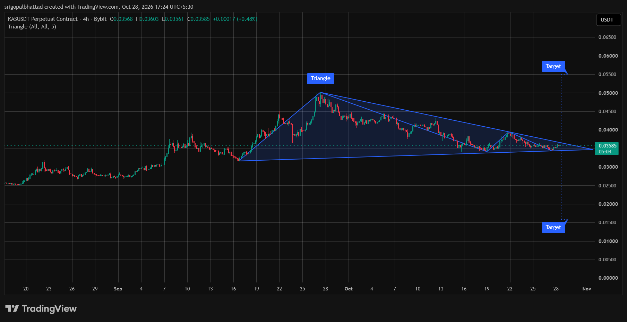Click the srigopalbhattad attribution line at the top
The image size is (627, 322).
(x=99, y=7)
